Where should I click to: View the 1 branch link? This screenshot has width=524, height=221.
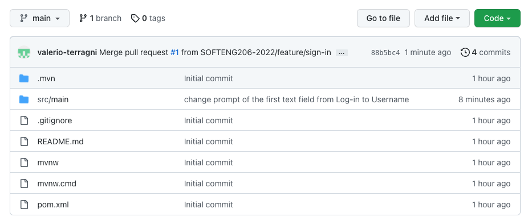(x=100, y=18)
